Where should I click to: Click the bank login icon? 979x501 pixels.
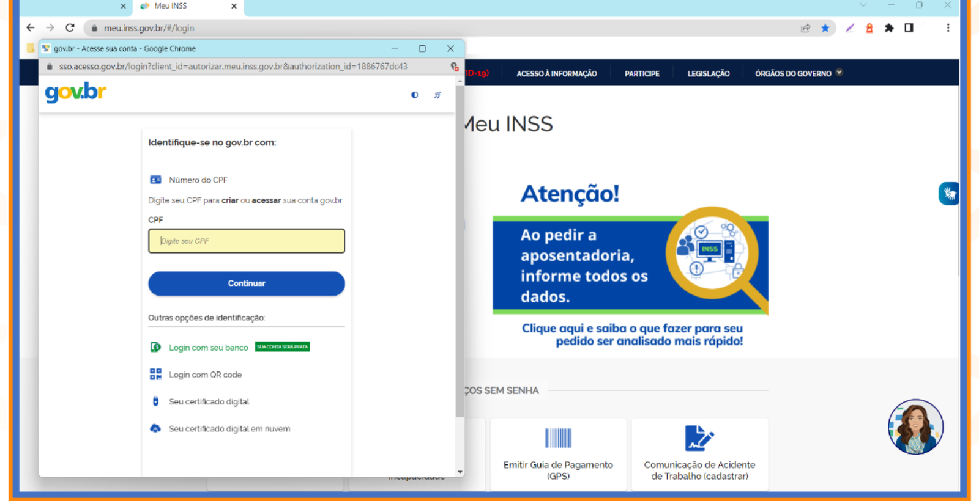click(155, 347)
